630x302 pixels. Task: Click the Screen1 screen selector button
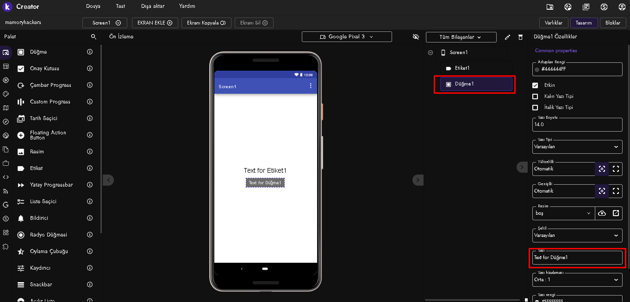click(105, 23)
